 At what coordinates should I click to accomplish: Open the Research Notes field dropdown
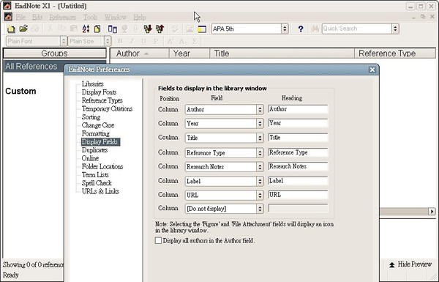[x=260, y=167]
